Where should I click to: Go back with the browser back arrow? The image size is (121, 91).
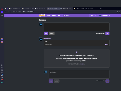tap(6, 12)
